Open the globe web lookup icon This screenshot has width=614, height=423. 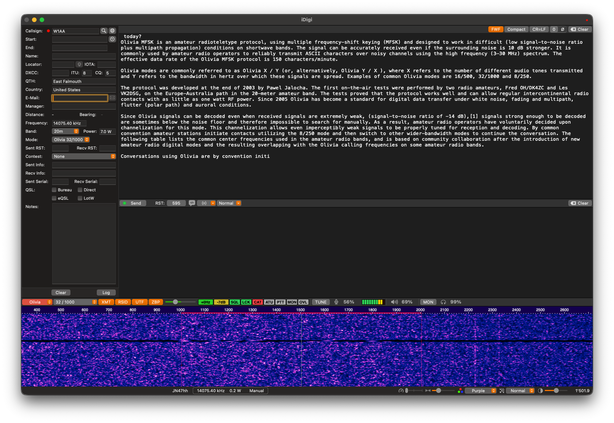[112, 31]
